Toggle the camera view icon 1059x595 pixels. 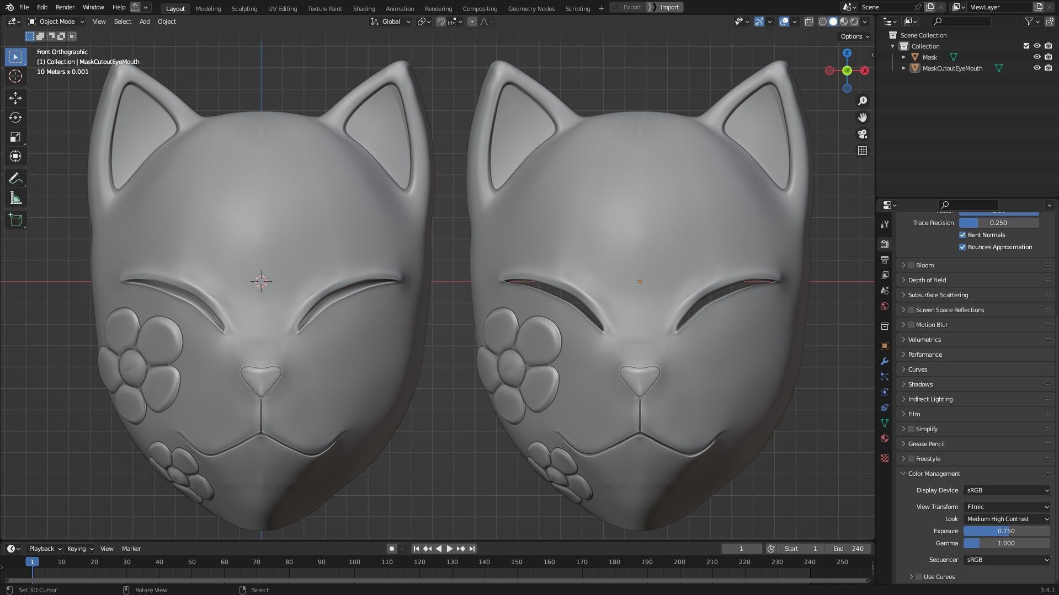click(863, 134)
